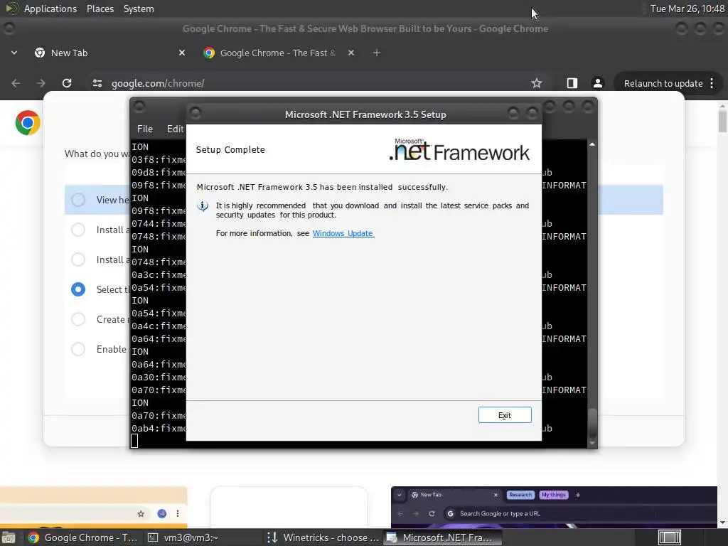The image size is (728, 546).
Task: Select the 'Enable' radio option
Action: point(78,349)
